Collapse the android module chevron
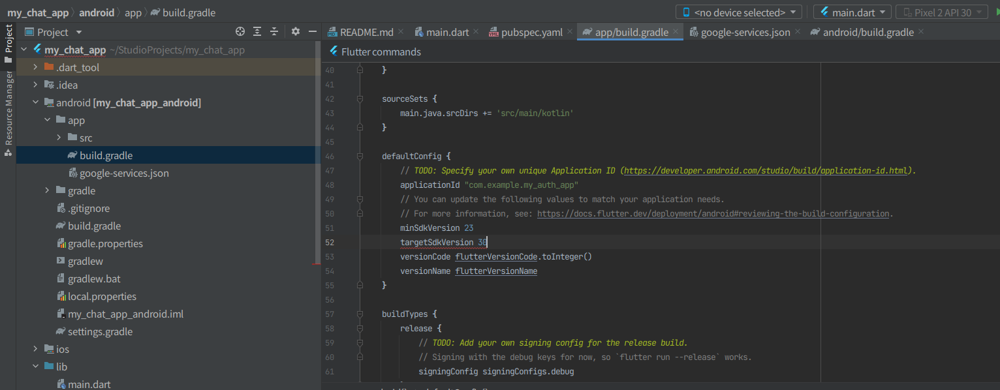 35,103
